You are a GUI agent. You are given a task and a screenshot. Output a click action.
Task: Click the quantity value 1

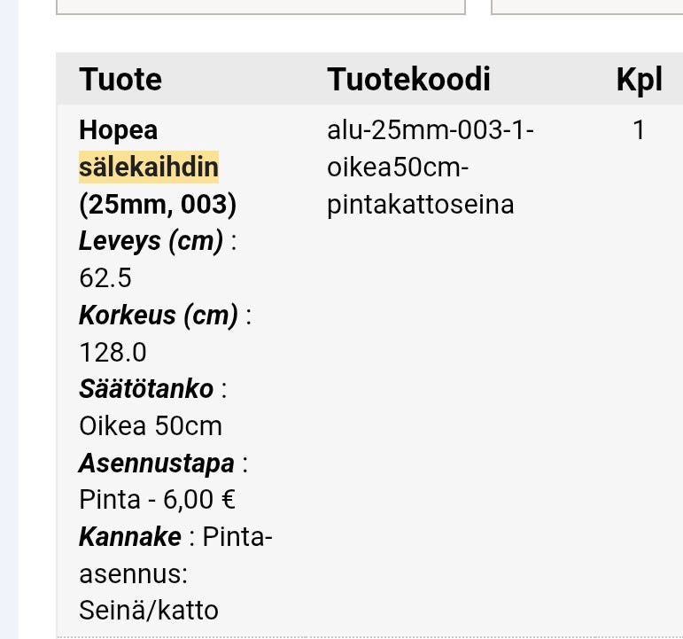point(639,130)
